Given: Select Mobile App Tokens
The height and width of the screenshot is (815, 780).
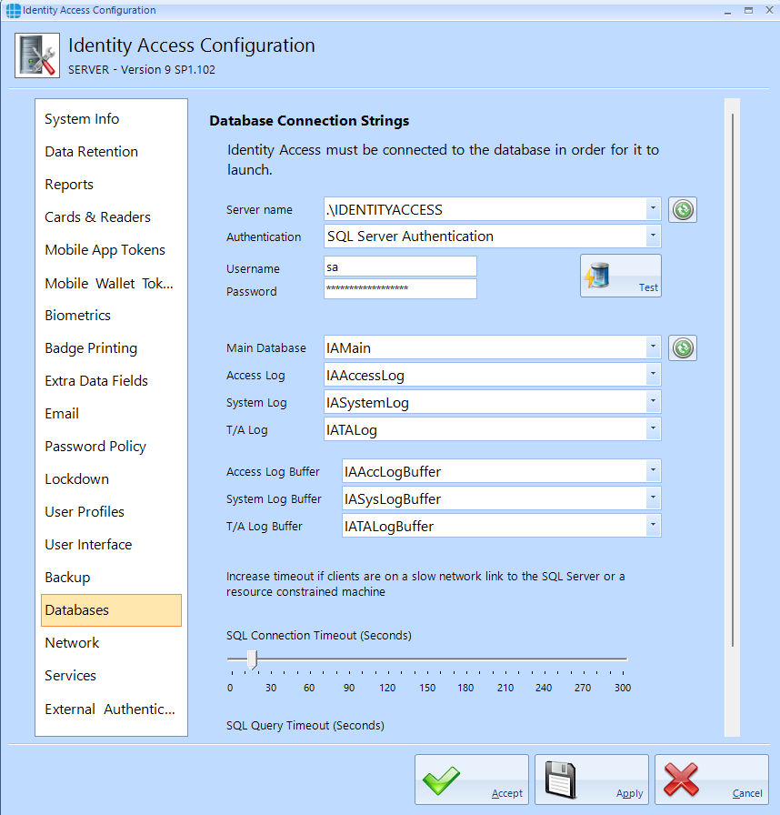Looking at the screenshot, I should [x=111, y=250].
